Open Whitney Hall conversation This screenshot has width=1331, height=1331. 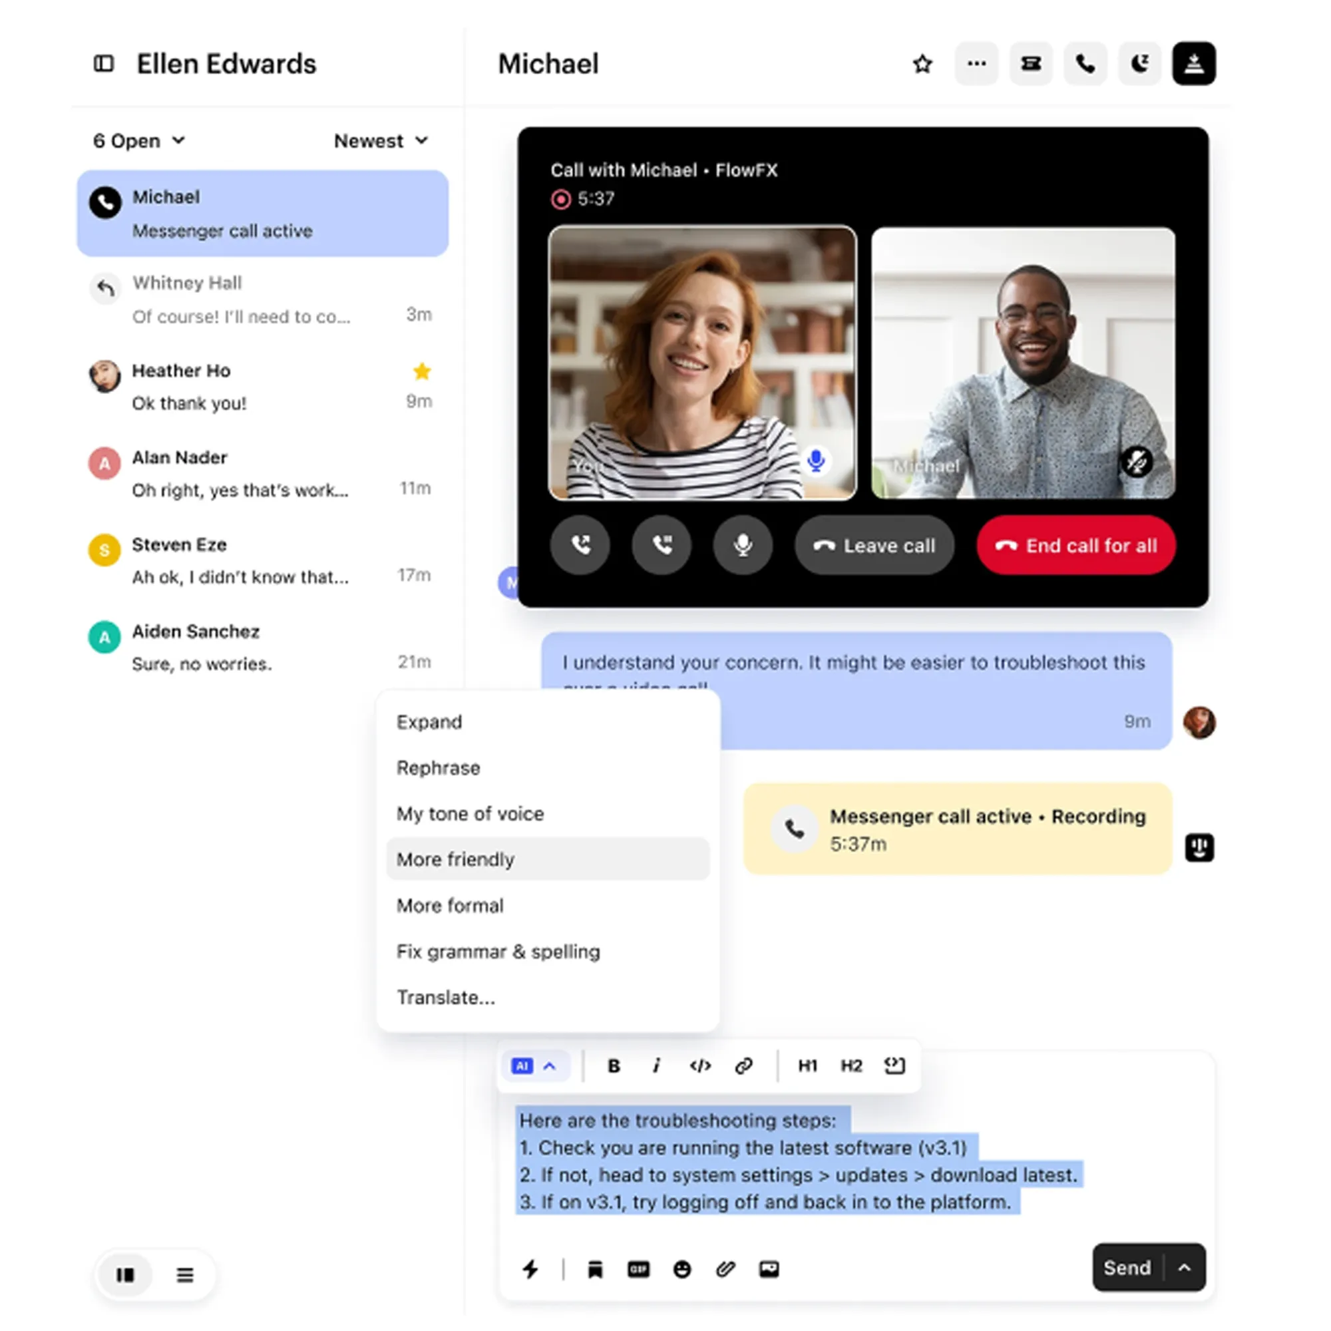pos(262,299)
